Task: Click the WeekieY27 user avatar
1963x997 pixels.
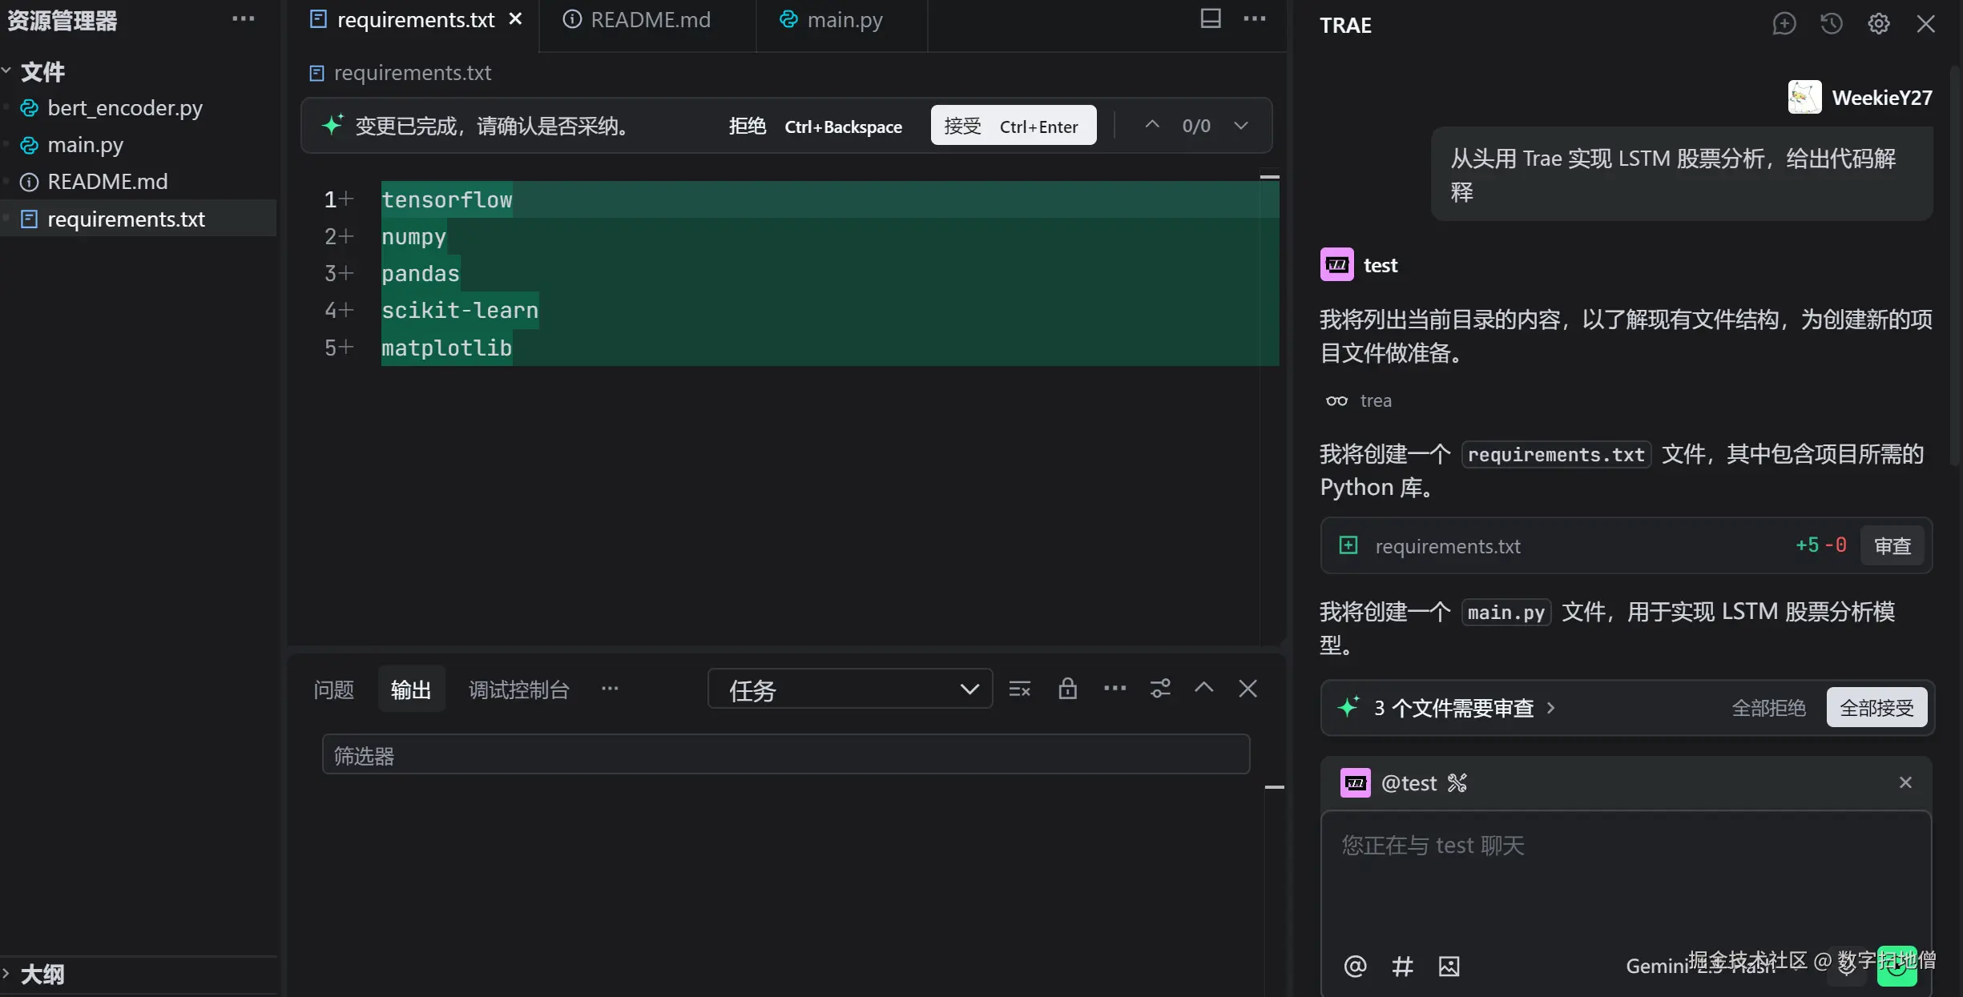Action: pos(1804,97)
